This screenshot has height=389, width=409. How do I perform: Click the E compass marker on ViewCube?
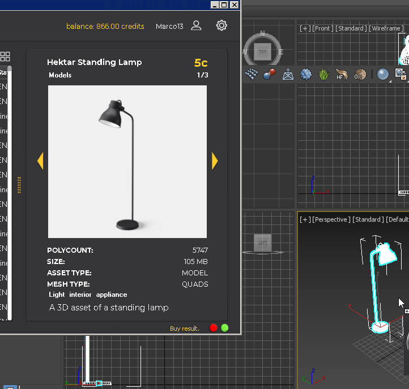(x=281, y=52)
